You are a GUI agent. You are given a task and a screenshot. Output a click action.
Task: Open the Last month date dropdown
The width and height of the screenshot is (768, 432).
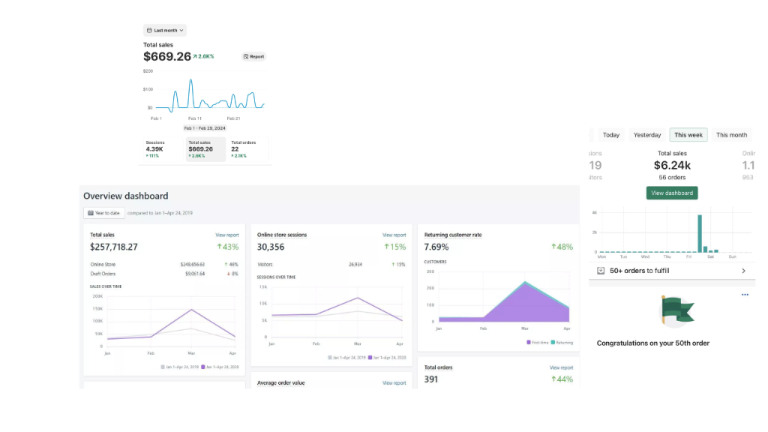point(164,30)
